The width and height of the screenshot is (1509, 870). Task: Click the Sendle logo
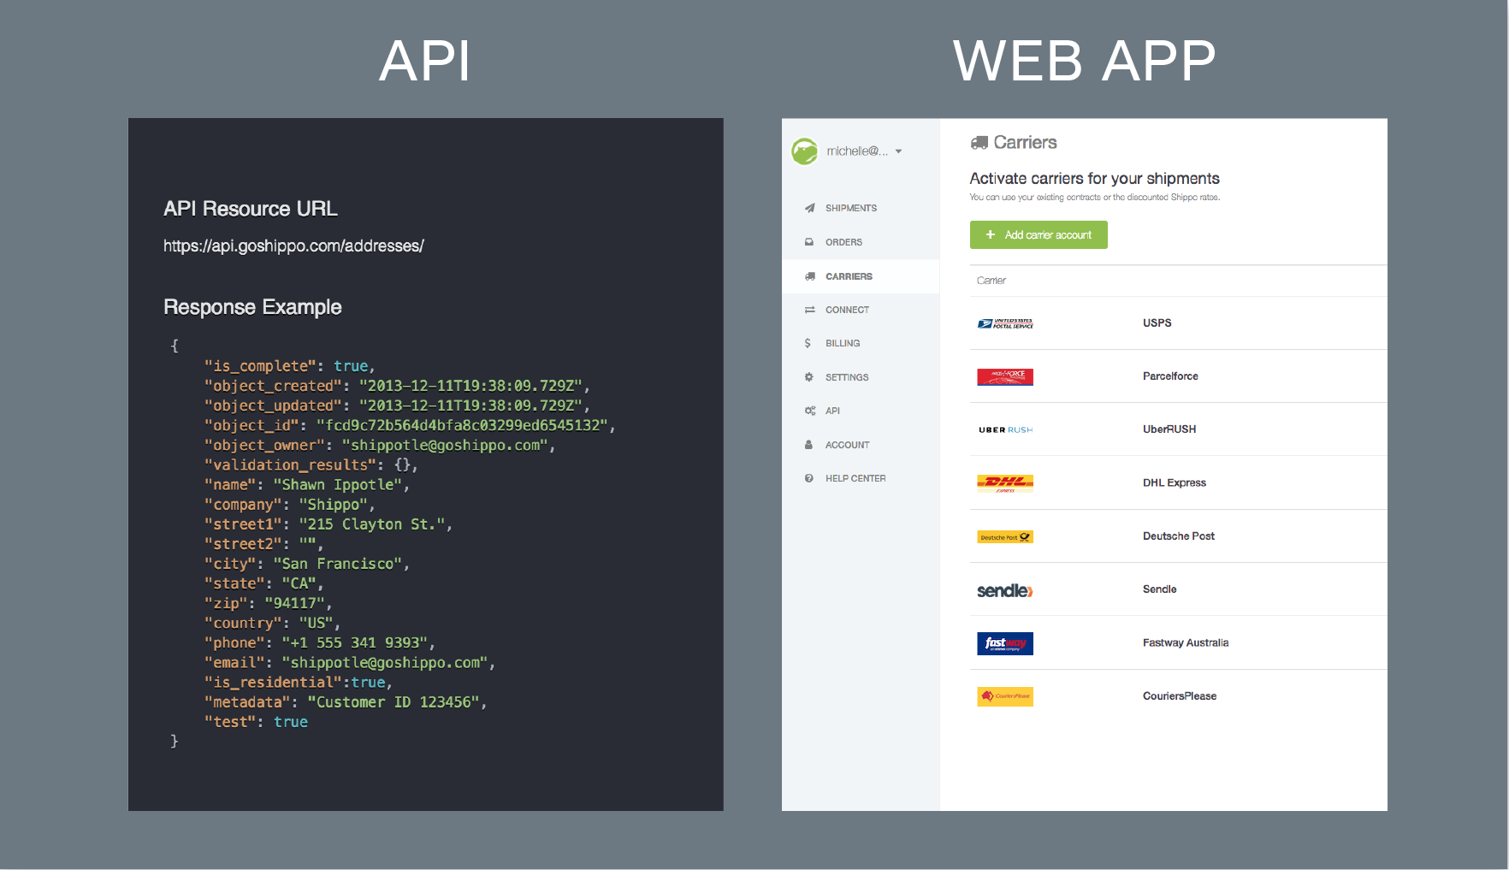1005,590
